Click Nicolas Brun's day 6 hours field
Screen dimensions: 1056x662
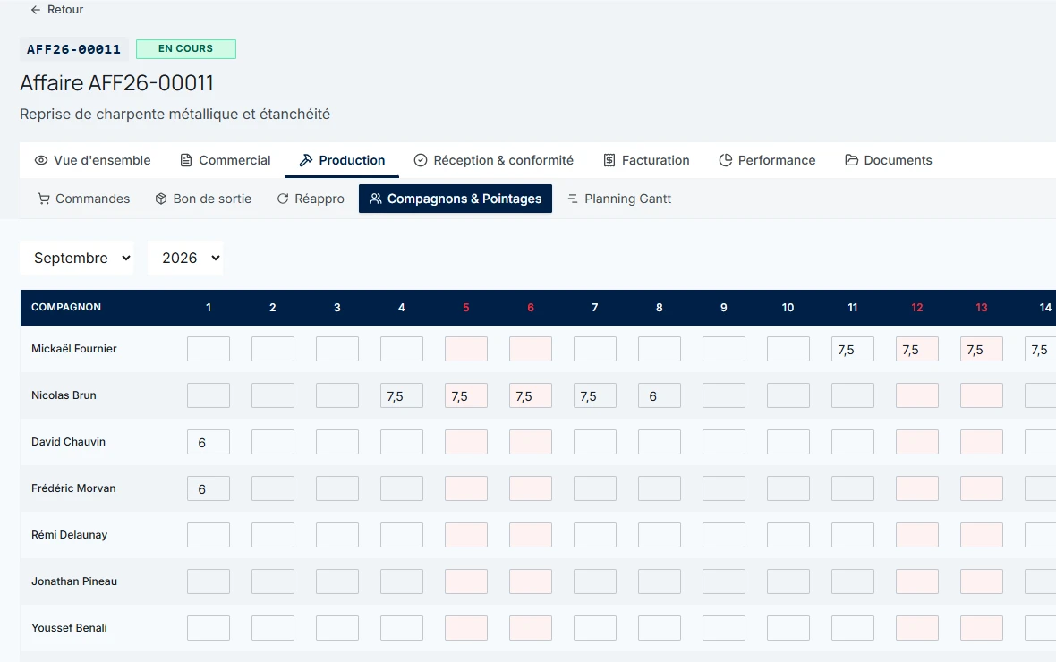[x=531, y=395]
